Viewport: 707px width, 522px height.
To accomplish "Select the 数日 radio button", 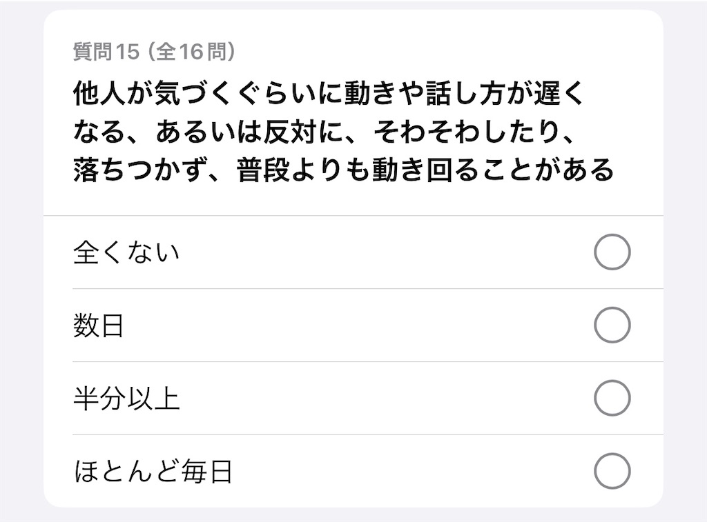I will point(612,325).
